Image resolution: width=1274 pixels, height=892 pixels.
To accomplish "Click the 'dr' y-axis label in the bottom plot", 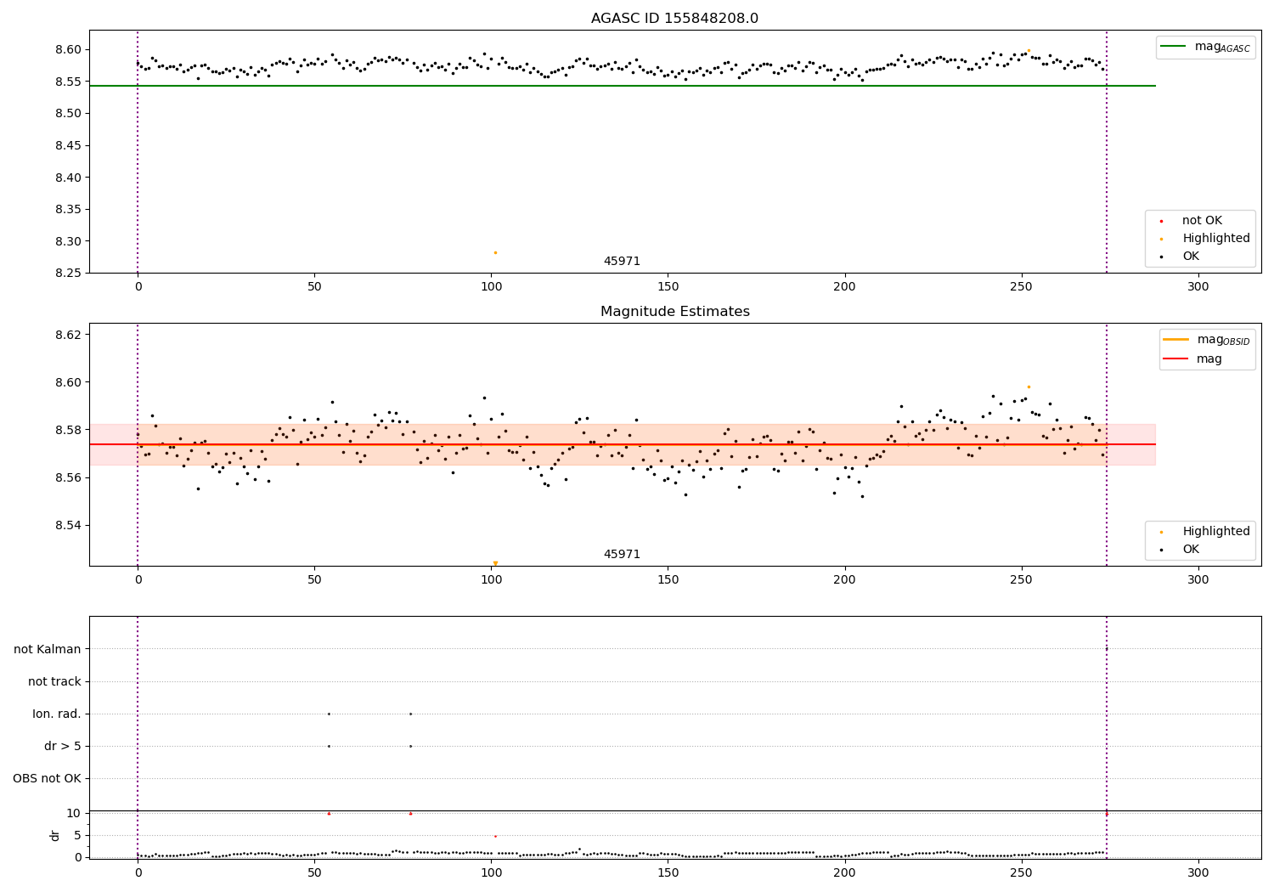I will pos(55,835).
